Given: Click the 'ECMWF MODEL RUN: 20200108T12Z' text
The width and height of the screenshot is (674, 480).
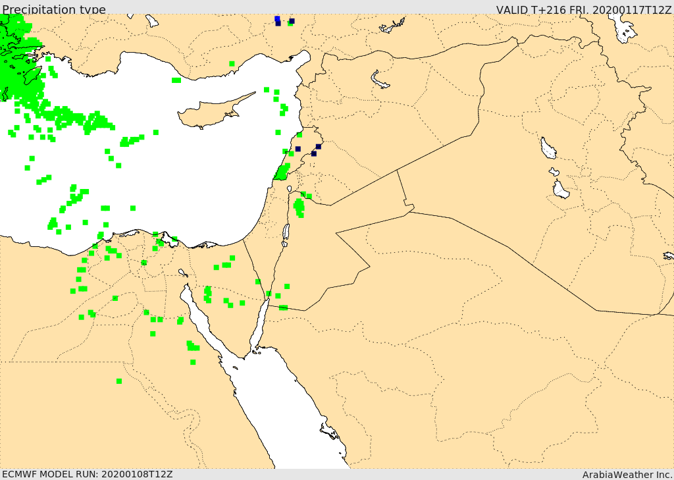Looking at the screenshot, I should [88, 474].
